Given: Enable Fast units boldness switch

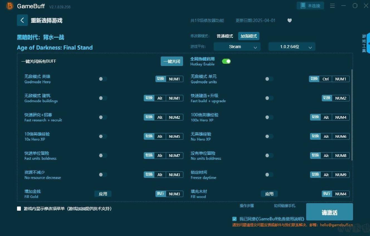Looking at the screenshot, I should pyautogui.click(x=103, y=156).
